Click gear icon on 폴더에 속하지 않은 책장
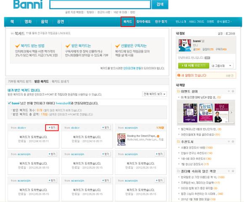The width and height of the screenshot is (244, 202). [233, 171]
